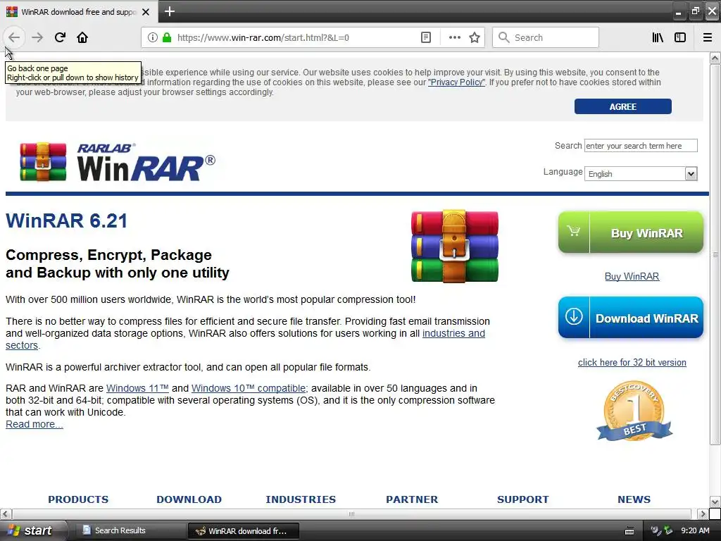Image resolution: width=721 pixels, height=541 pixels.
Task: Open the SUPPORT menu
Action: 523,499
